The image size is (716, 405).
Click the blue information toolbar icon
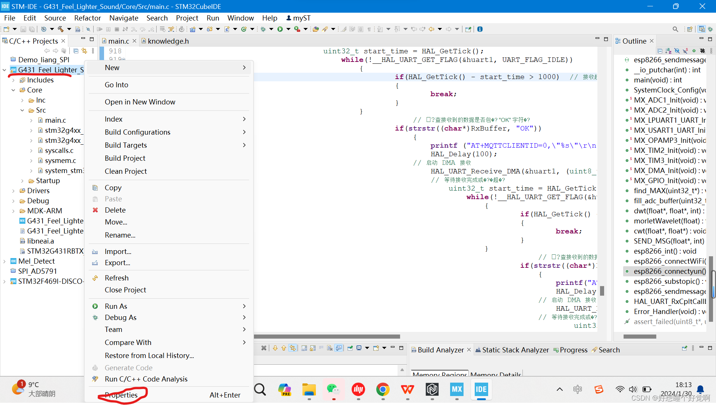tap(480, 29)
